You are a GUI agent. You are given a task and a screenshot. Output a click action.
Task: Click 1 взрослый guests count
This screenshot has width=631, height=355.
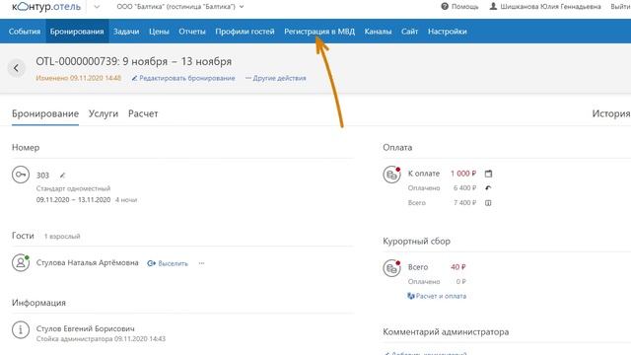coord(62,237)
